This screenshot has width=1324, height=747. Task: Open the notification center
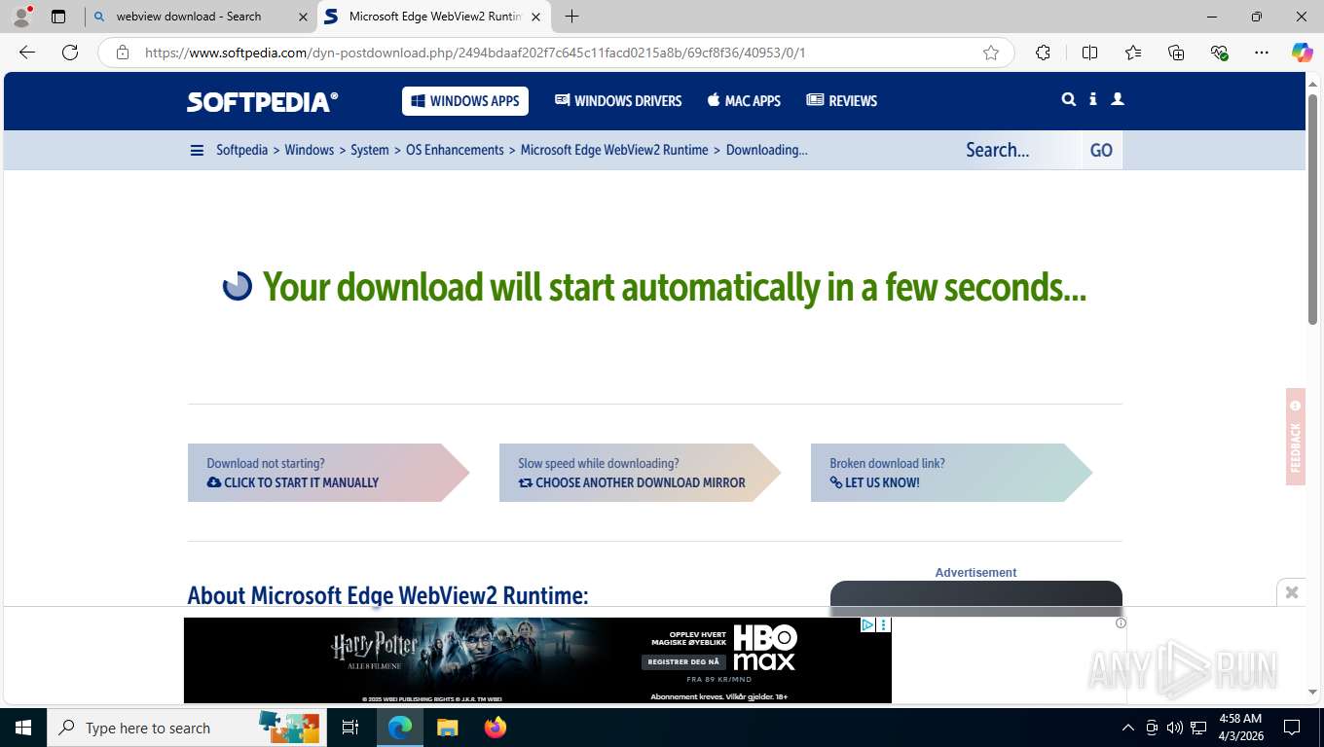(1292, 728)
